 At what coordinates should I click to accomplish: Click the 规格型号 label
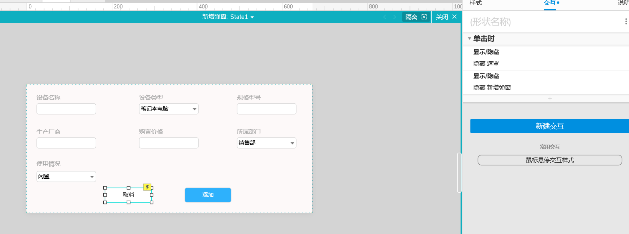(x=249, y=98)
